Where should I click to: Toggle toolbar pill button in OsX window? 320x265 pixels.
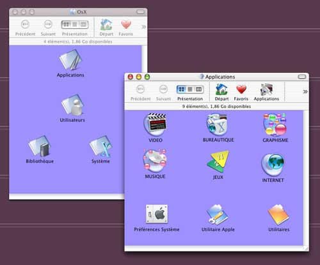140,12
